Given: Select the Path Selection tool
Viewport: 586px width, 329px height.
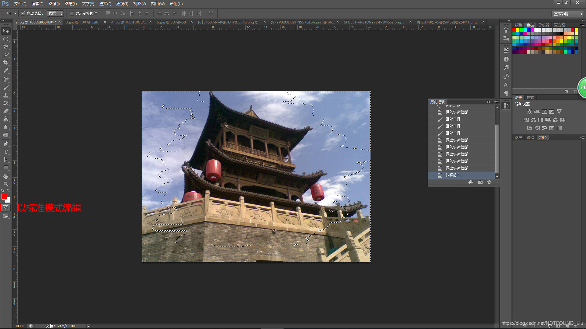Looking at the screenshot, I should point(6,160).
